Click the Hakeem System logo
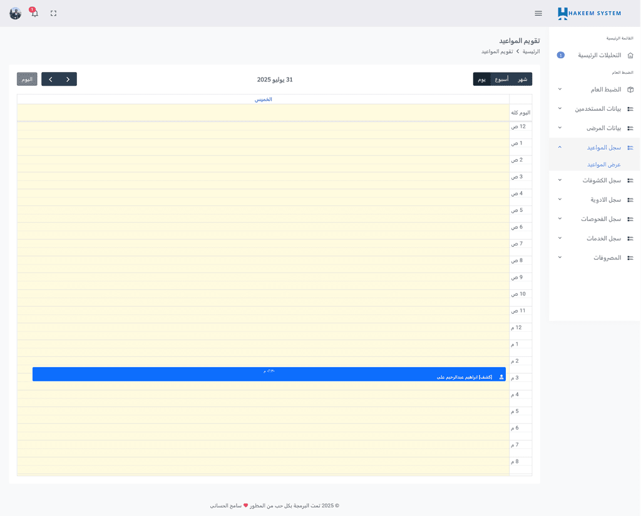The image size is (641, 516). pyautogui.click(x=589, y=13)
